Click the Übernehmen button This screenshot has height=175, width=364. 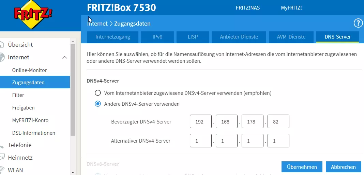pyautogui.click(x=302, y=167)
